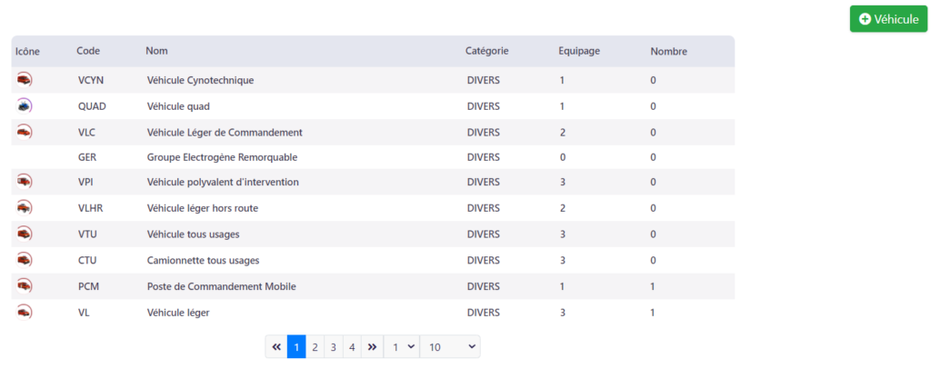Click Poste de Commandement Mobile
This screenshot has height=369, width=931.
pos(222,286)
